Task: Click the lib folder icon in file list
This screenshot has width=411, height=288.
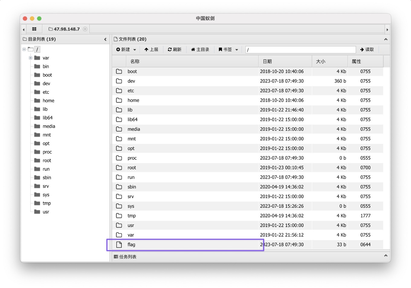Action: tap(119, 110)
